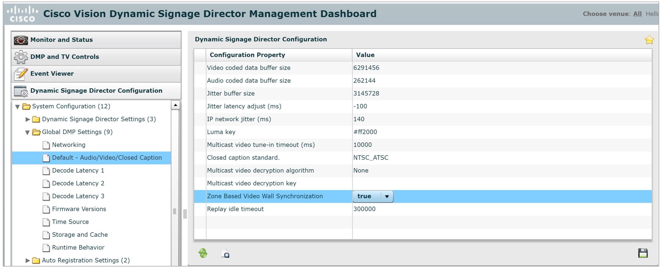Select the Closed caption standard row label
This screenshot has width=662, height=269.
click(243, 158)
